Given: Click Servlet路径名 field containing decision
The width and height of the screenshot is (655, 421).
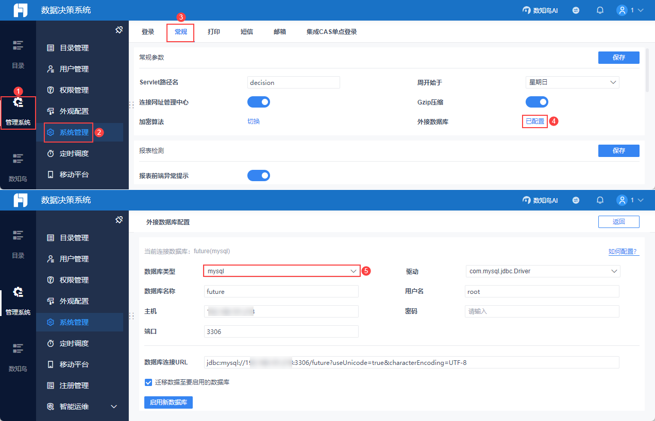Looking at the screenshot, I should (294, 82).
